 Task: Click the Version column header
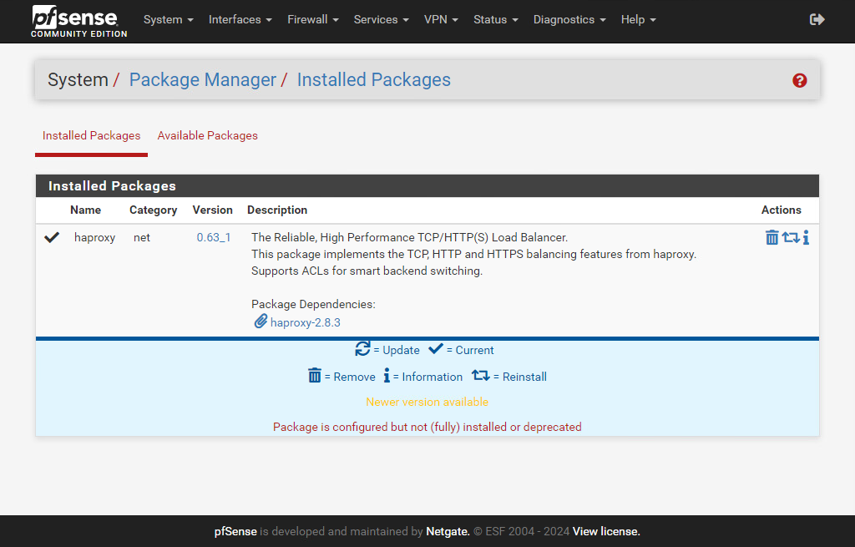click(x=213, y=210)
